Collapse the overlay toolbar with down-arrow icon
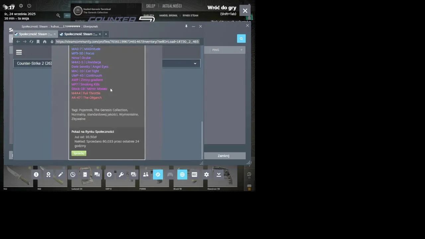The width and height of the screenshot is (425, 239). pos(219,175)
